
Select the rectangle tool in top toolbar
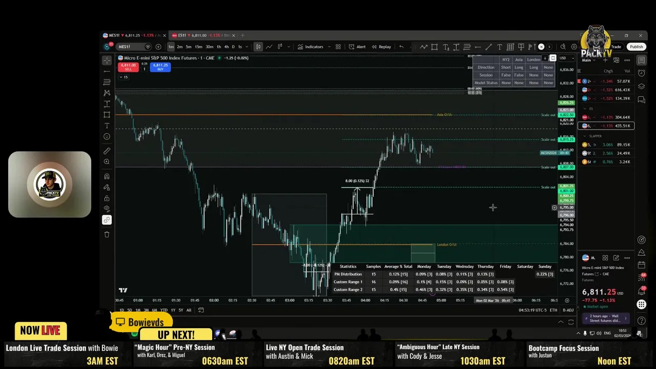[x=435, y=47]
